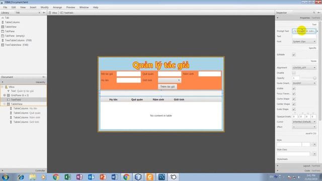Open the Library panel options menu
Viewport: 322px width, 181px height.
pyautogui.click(x=44, y=13)
